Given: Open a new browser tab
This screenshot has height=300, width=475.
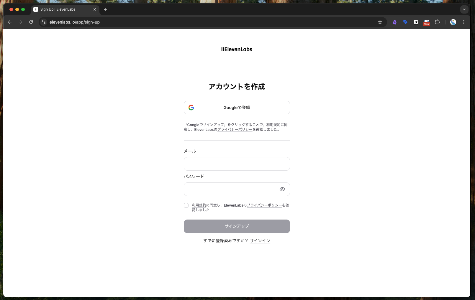Looking at the screenshot, I should (105, 9).
